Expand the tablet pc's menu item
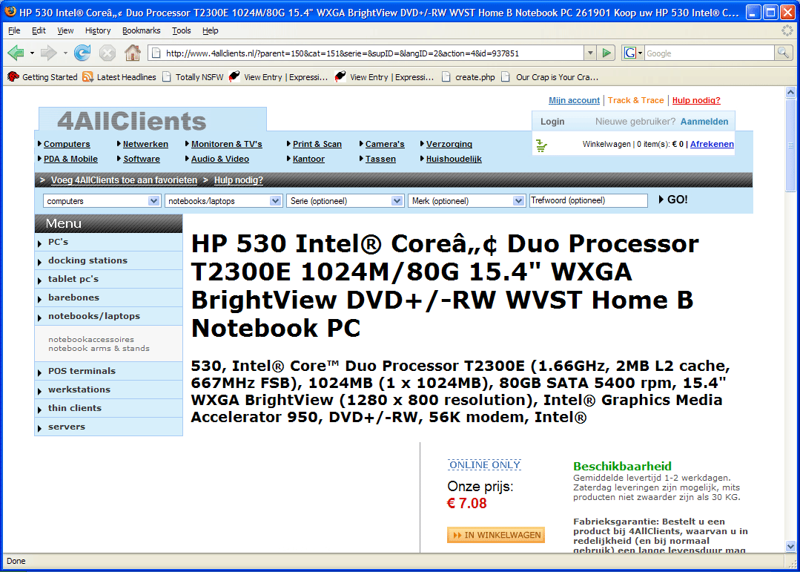This screenshot has height=572, width=800. coord(108,280)
